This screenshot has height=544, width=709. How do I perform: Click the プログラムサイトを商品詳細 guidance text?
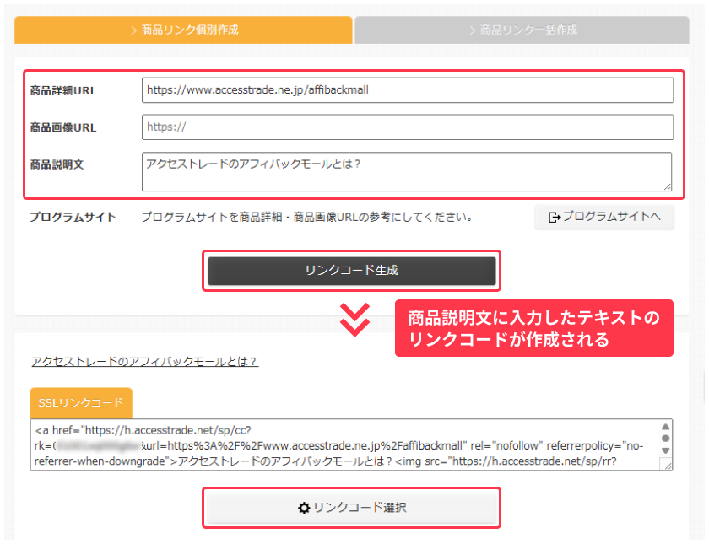click(307, 218)
